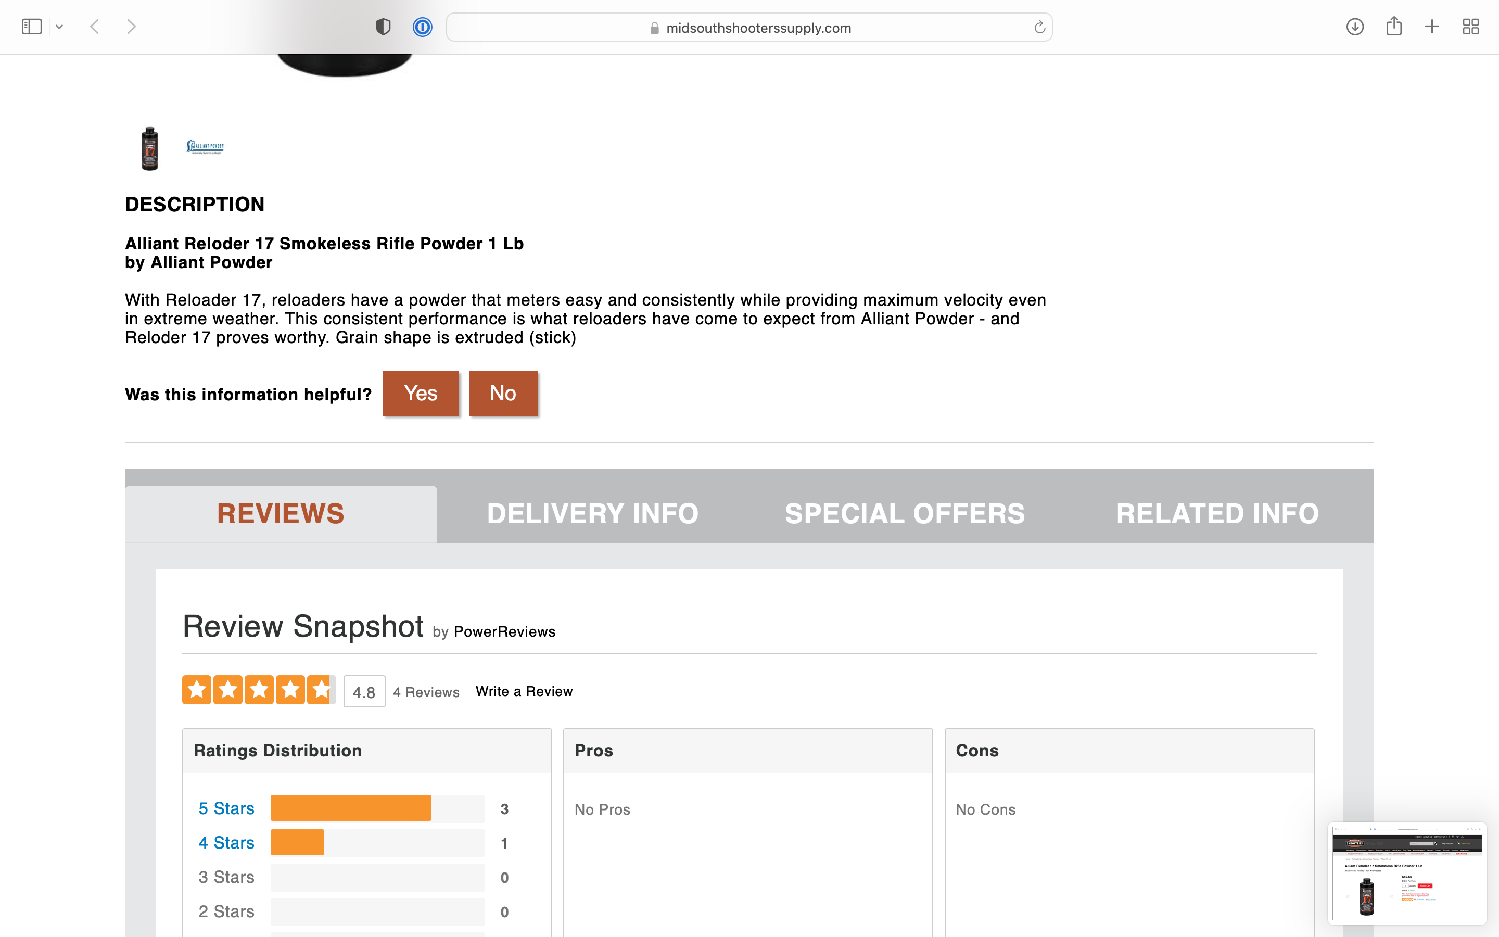
Task: Open the sidebar tab group dropdown arrow
Action: click(59, 27)
